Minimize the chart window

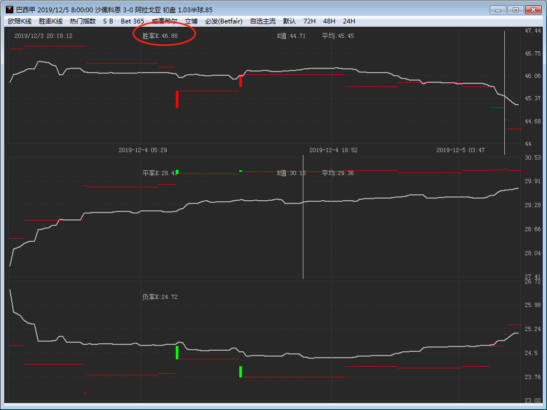coord(498,10)
